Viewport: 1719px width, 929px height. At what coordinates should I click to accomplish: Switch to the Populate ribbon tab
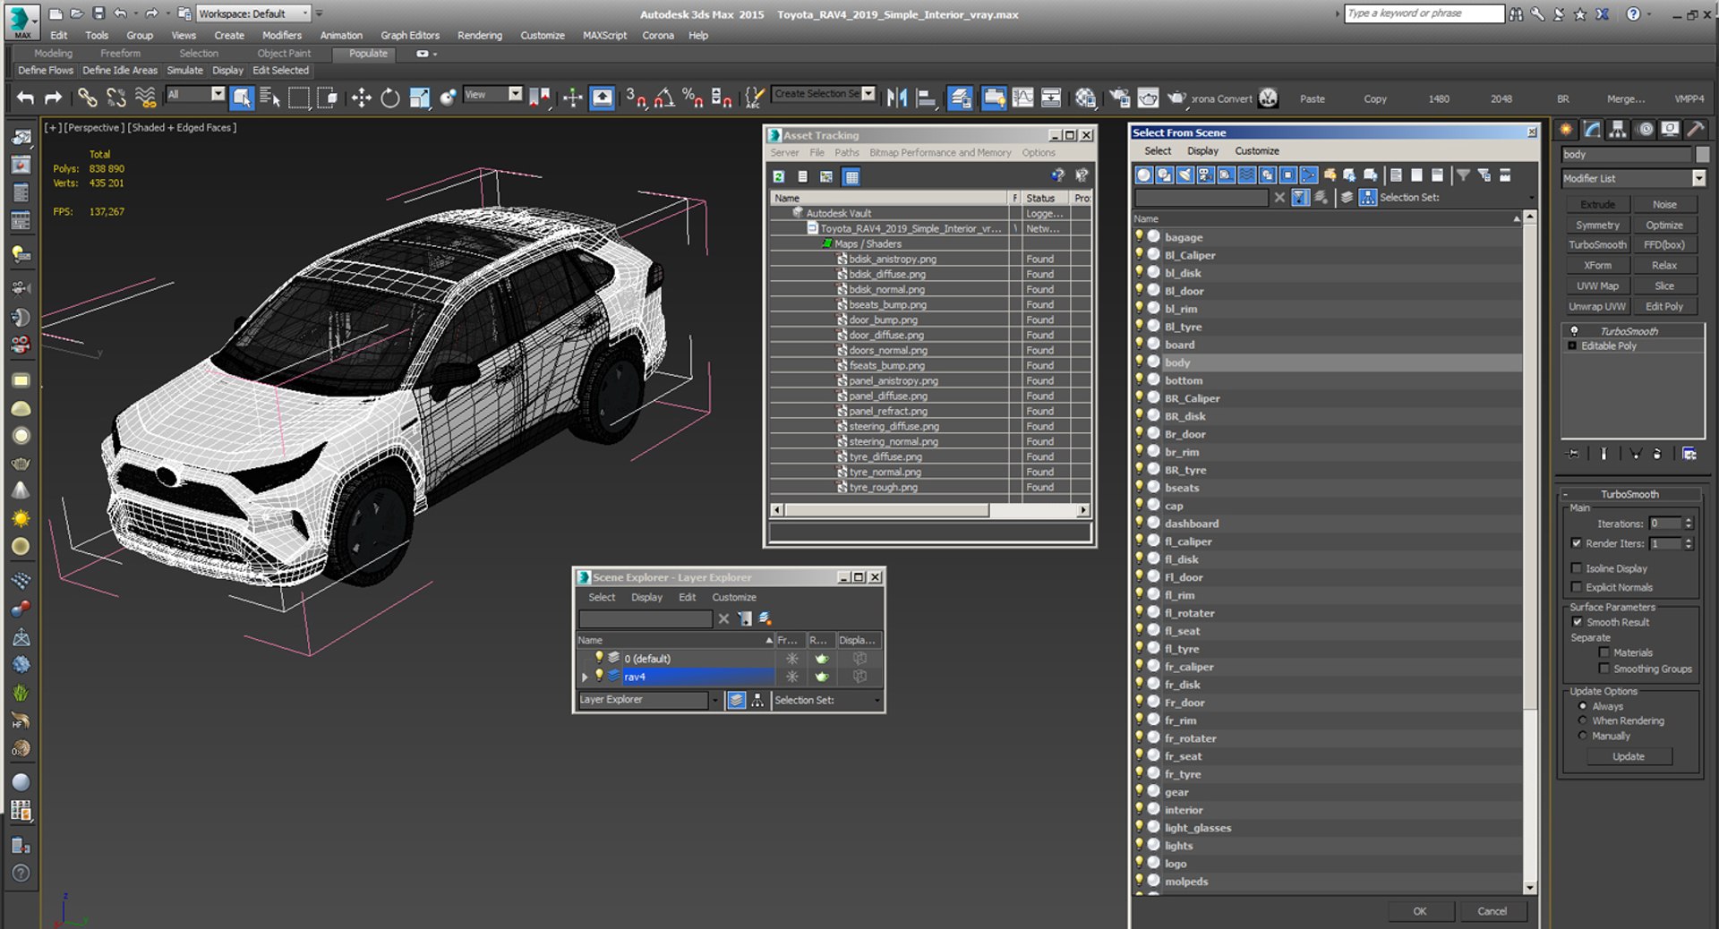pos(368,54)
